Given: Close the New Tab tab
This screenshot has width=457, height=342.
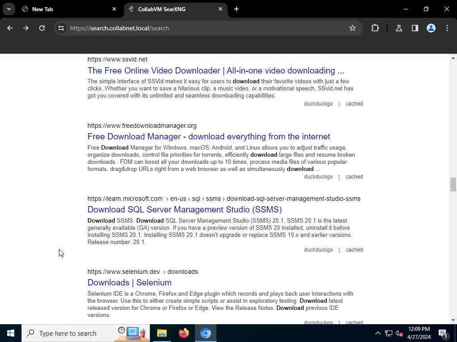Looking at the screenshot, I should click(114, 9).
